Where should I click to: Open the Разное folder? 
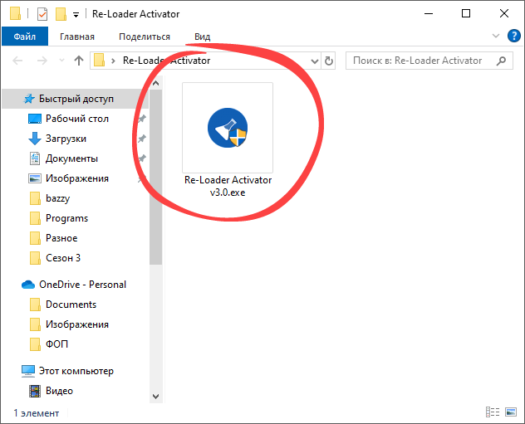(61, 238)
